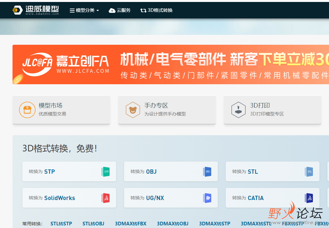Open the 手办专区 card
Screen dimensions: 329x228
point(167,110)
